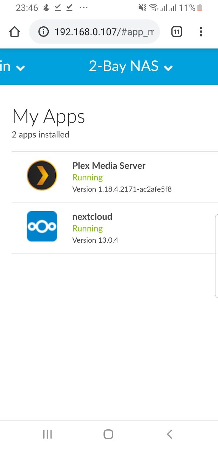Open the tab switcher showing 11 tabs
The height and width of the screenshot is (449, 218).
click(177, 32)
